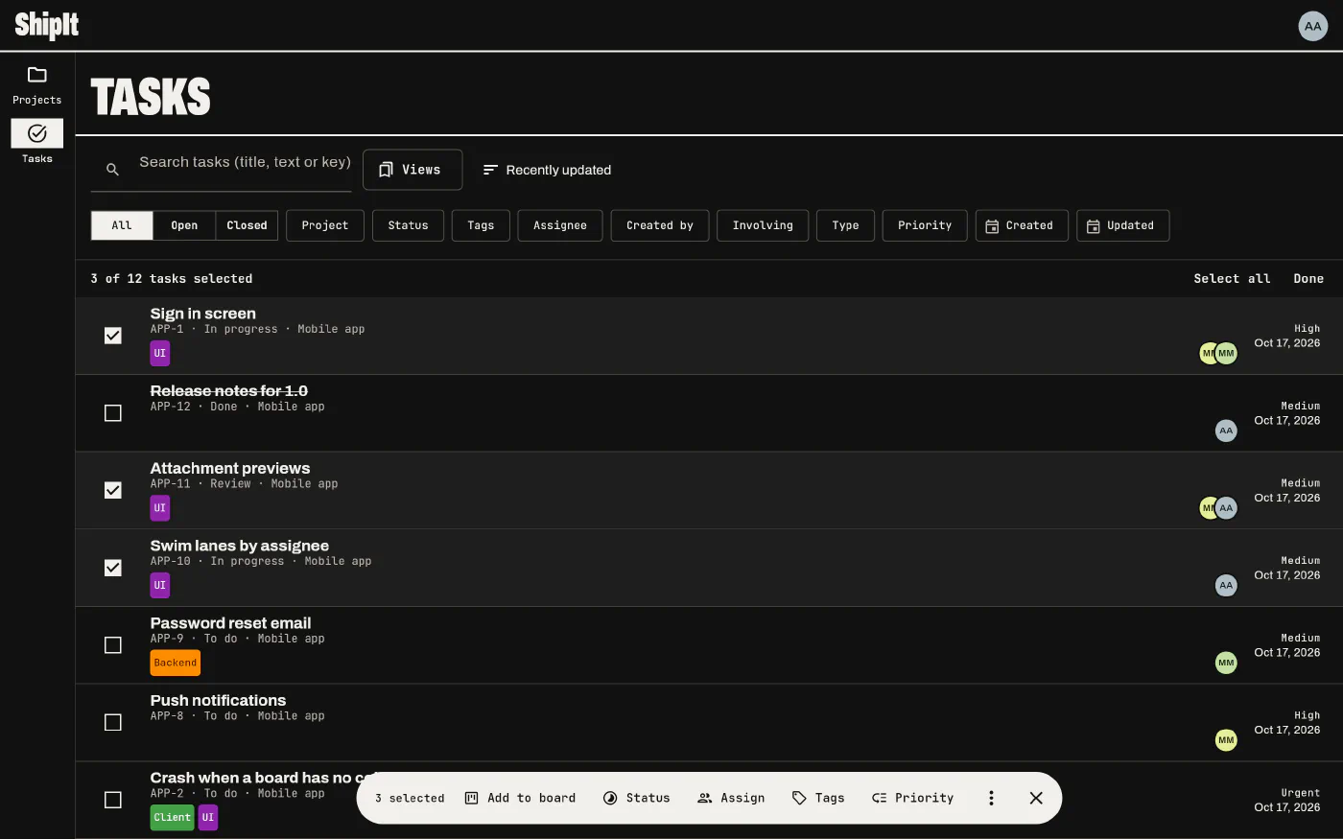Show only Open tasks
Viewport: 1343px width, 839px height.
184,225
